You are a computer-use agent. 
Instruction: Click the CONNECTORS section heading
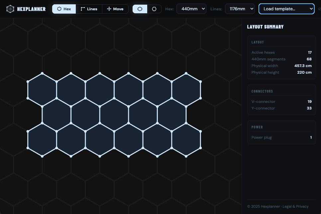(262, 91)
